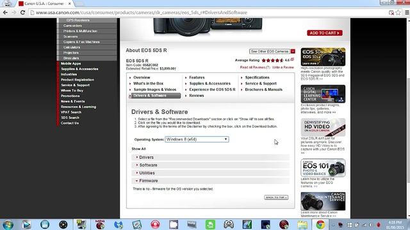Click the Back to Top button
This screenshot has height=230, width=410.
click(x=276, y=197)
